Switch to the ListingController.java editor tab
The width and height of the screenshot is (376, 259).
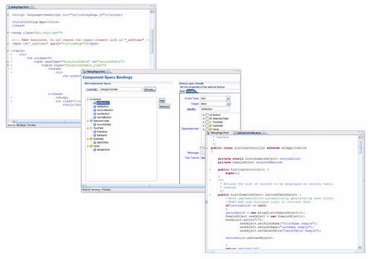pos(249,133)
